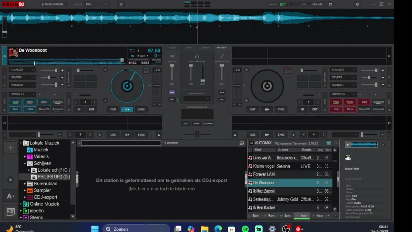Switch mixer to the AUDIO tab
Image resolution: width=412 pixels, height=232 pixels.
coord(173,48)
